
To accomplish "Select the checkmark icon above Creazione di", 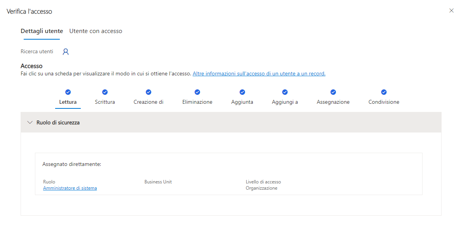I will [148, 92].
